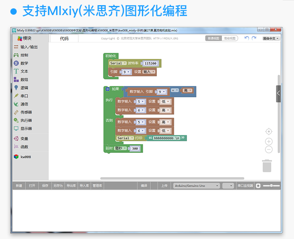
Task: Click the 编译 button
Action: 144,186
